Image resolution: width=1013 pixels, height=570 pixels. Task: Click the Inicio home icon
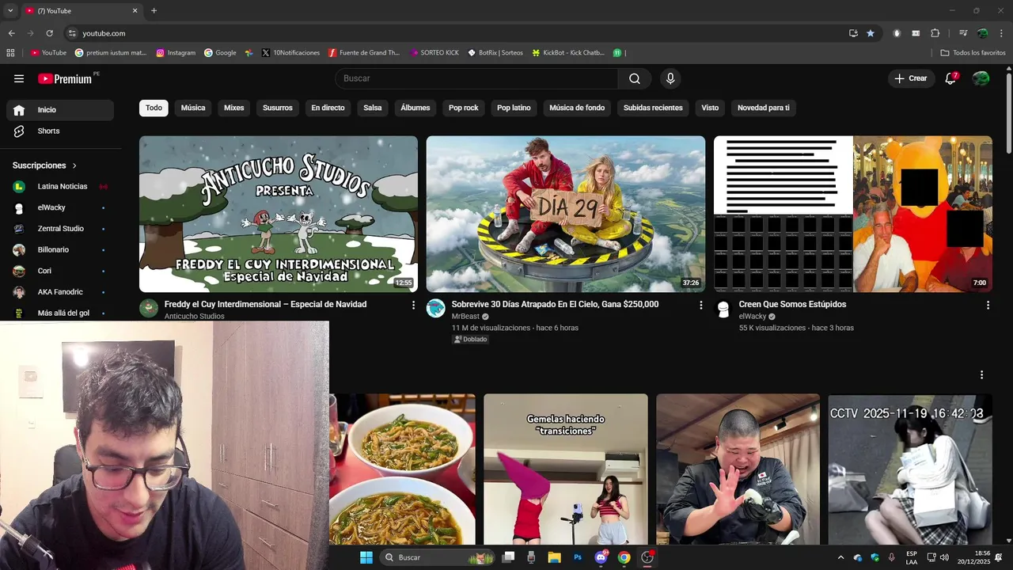point(19,110)
